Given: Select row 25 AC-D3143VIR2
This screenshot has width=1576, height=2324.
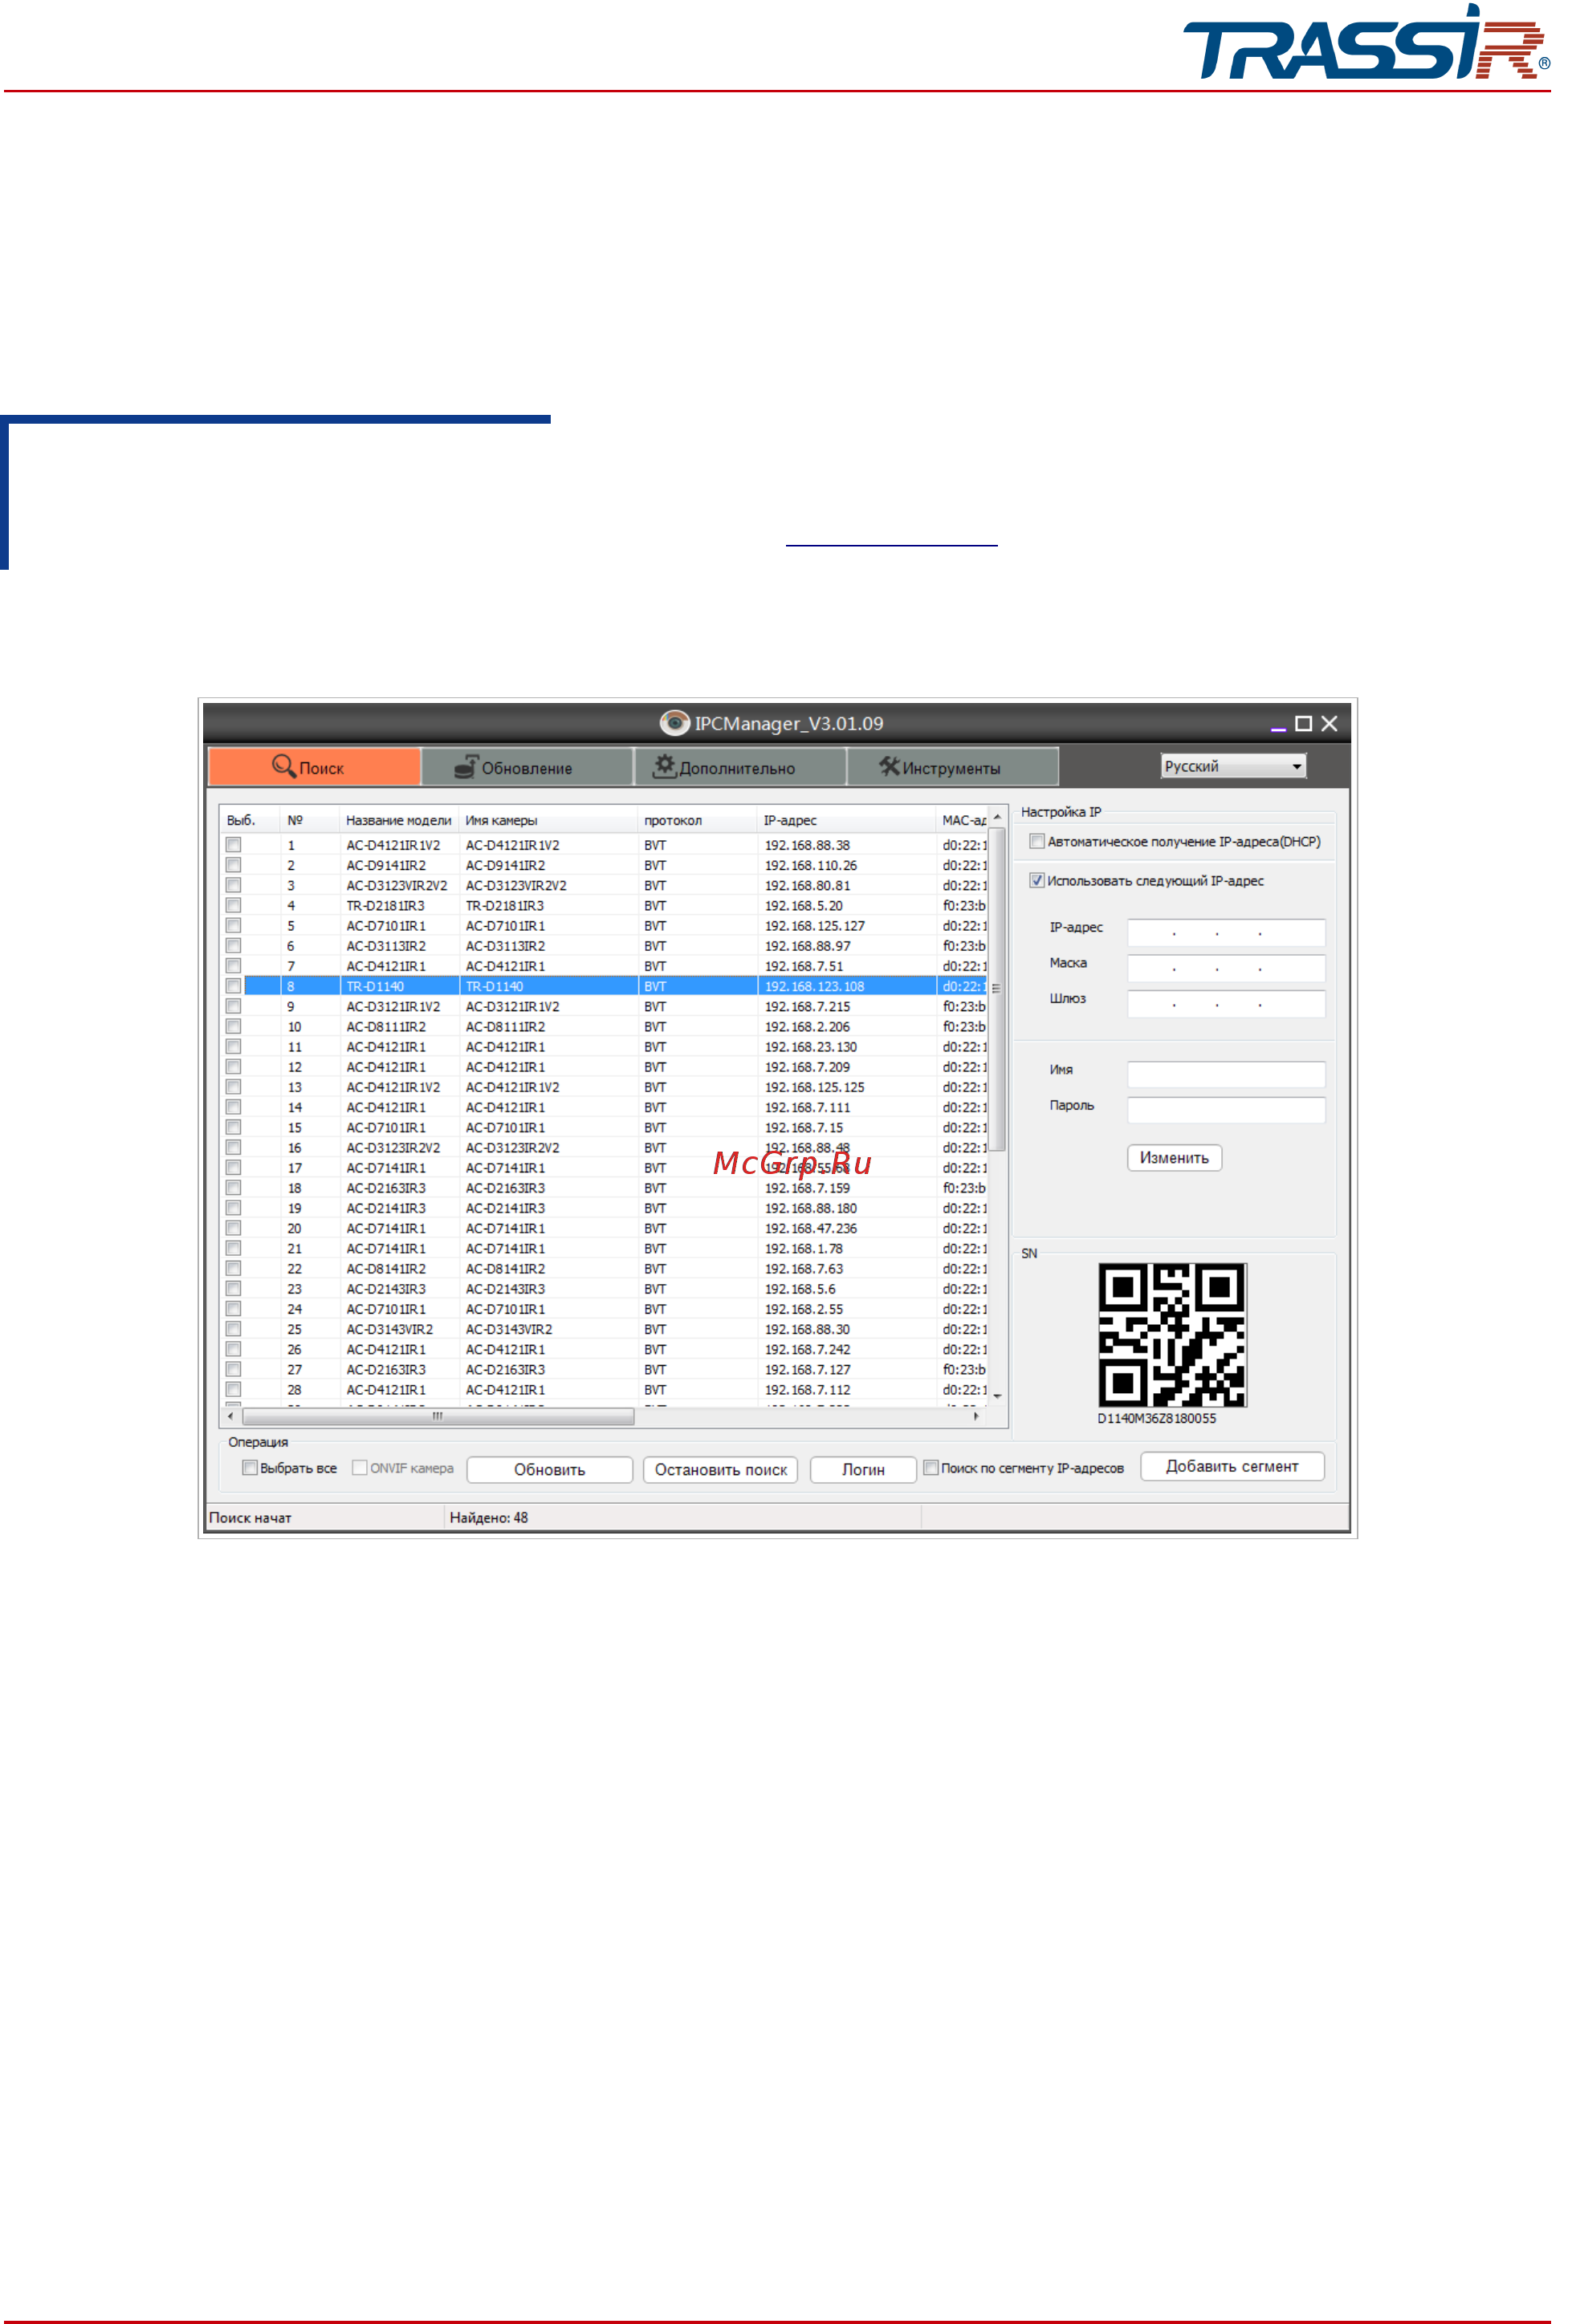Looking at the screenshot, I should point(604,1329).
